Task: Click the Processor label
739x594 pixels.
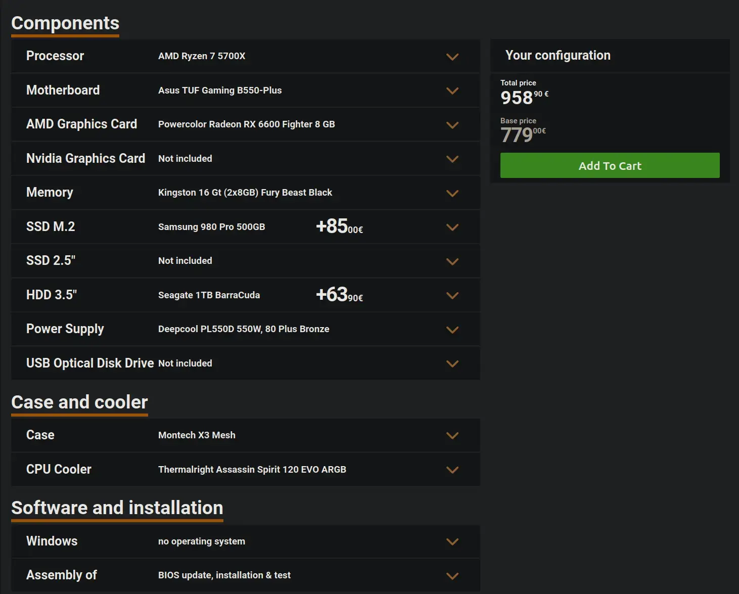Action: 55,56
